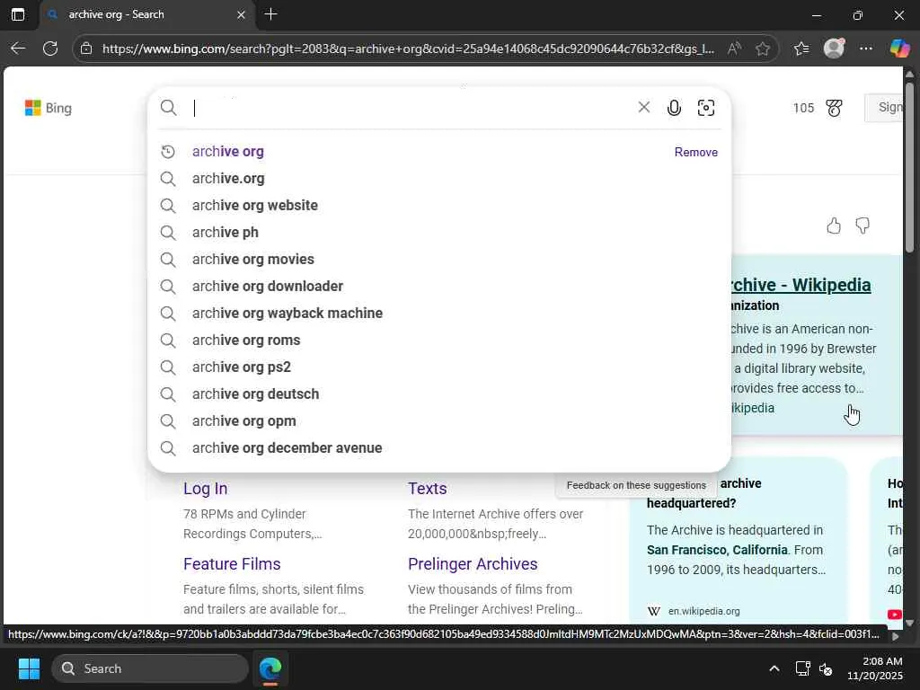Open the Log In sitelink
920x690 pixels.
[206, 488]
